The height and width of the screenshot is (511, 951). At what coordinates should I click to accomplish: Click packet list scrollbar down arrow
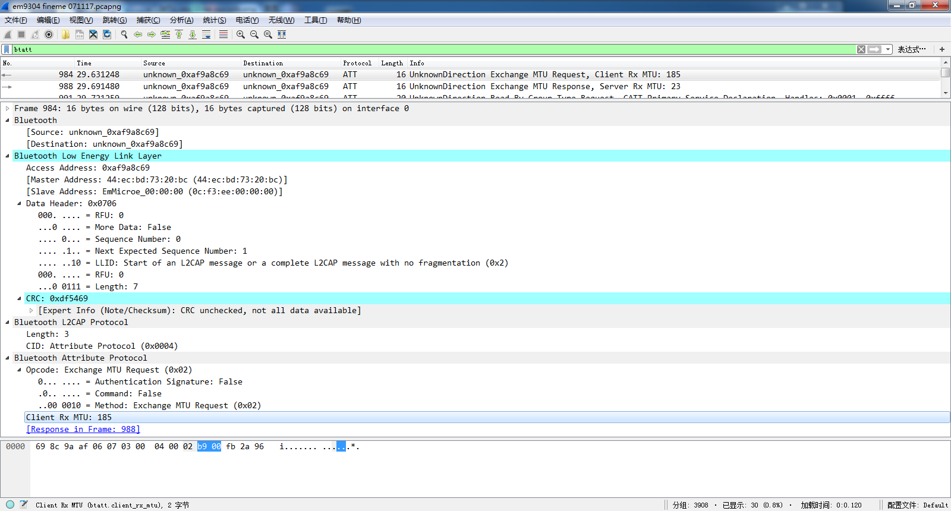(x=945, y=93)
